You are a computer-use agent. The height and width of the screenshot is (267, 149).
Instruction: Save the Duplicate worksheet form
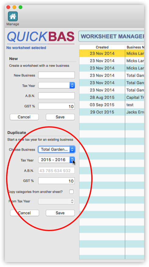click(60, 213)
